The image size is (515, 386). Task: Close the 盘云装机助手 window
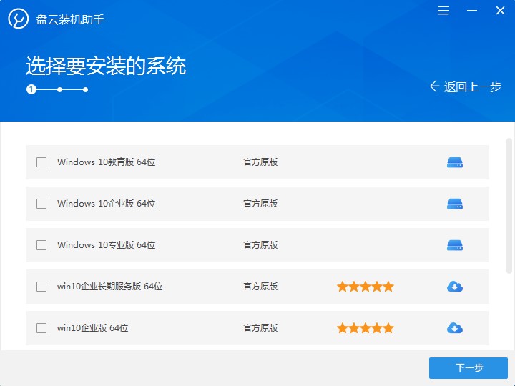point(500,11)
